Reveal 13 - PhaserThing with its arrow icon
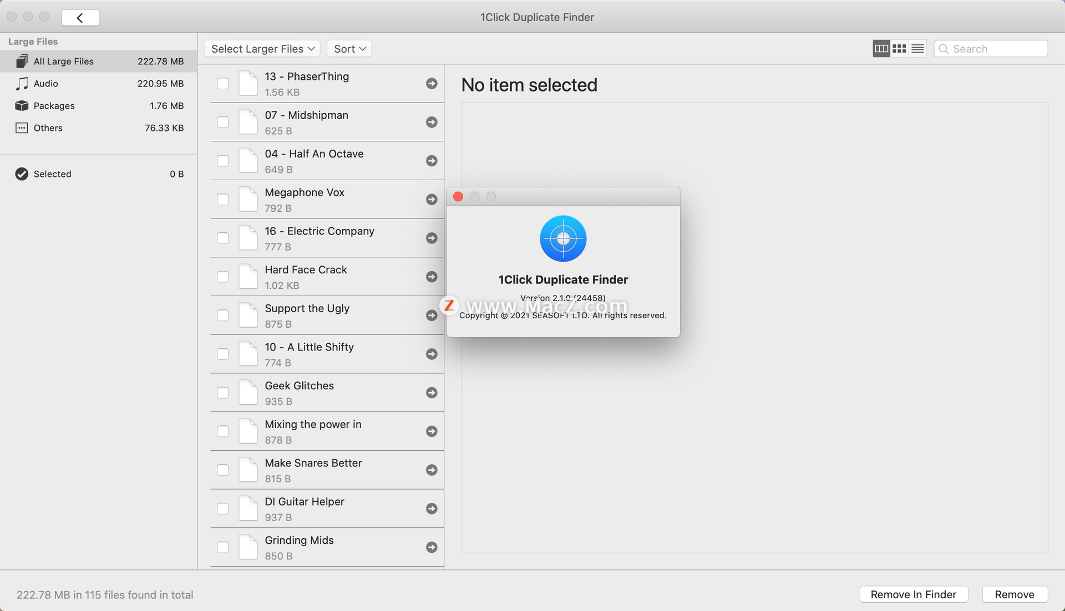 pos(432,83)
